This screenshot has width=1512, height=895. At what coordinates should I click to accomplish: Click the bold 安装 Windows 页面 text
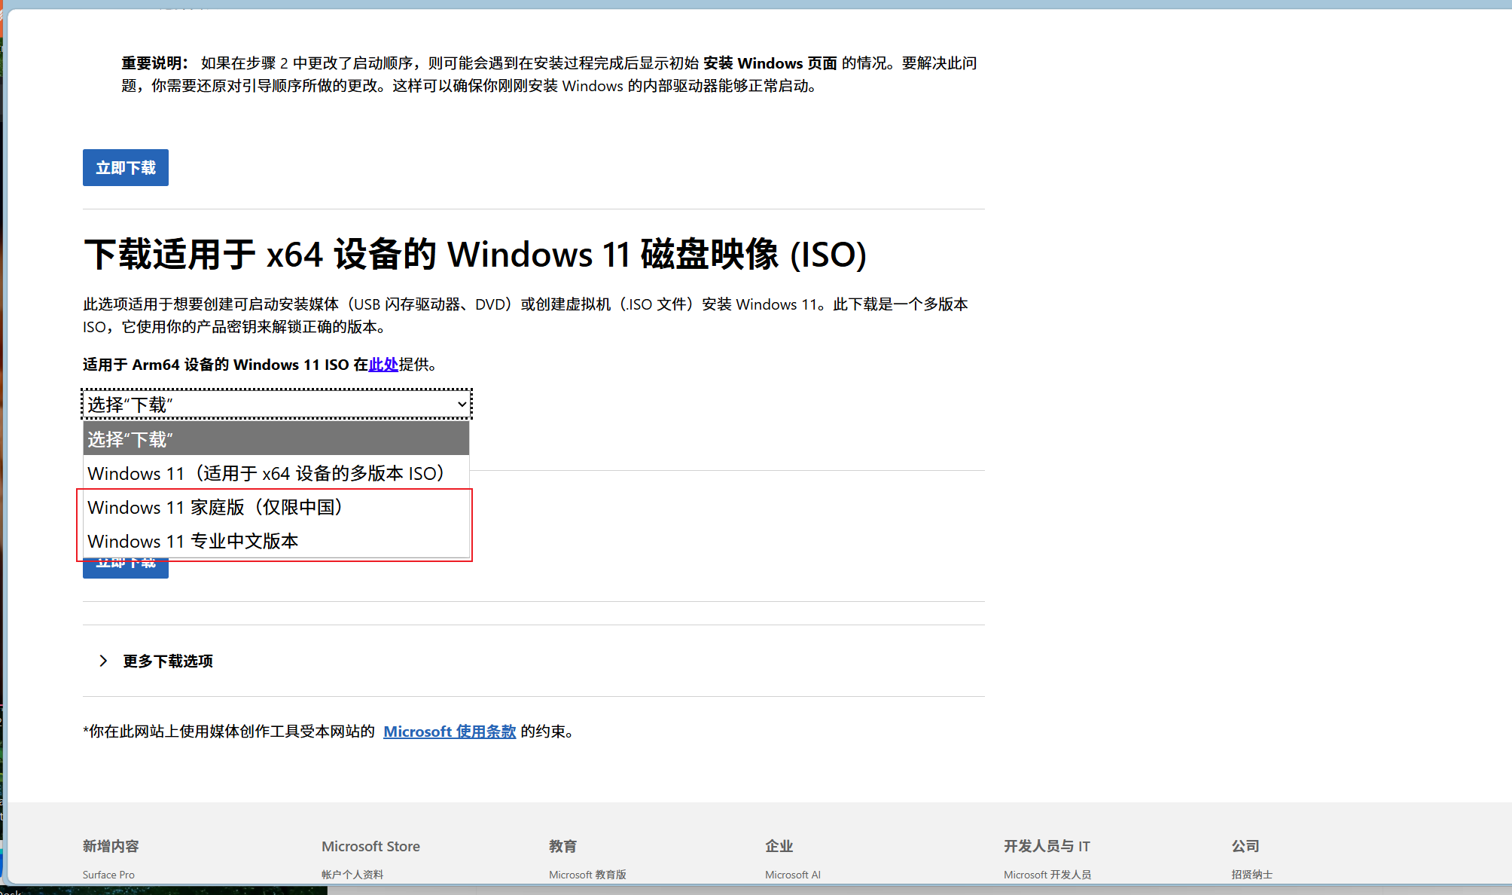click(x=770, y=63)
